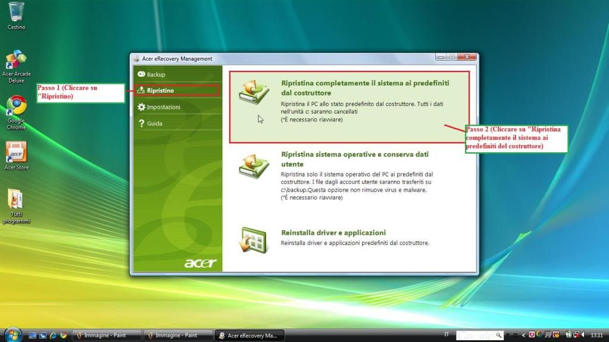Open the Windows Start orb
The height and width of the screenshot is (342, 609).
[13, 335]
